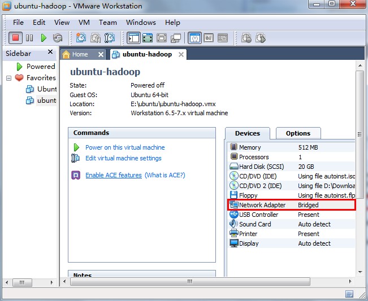Image resolution: width=368 pixels, height=301 pixels.
Task: Click the vertical scrollbar up arrow
Action: pyautogui.click(x=360, y=66)
